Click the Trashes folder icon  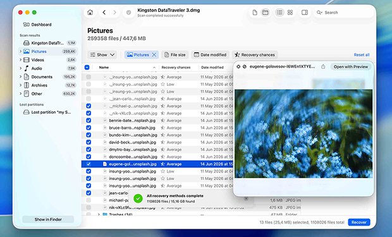click(105, 214)
